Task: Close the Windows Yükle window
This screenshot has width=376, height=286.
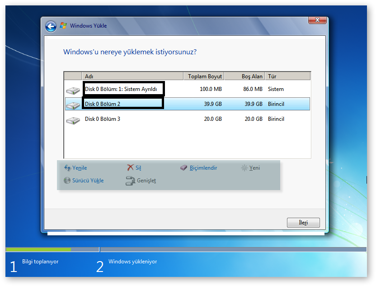Action: click(x=317, y=20)
